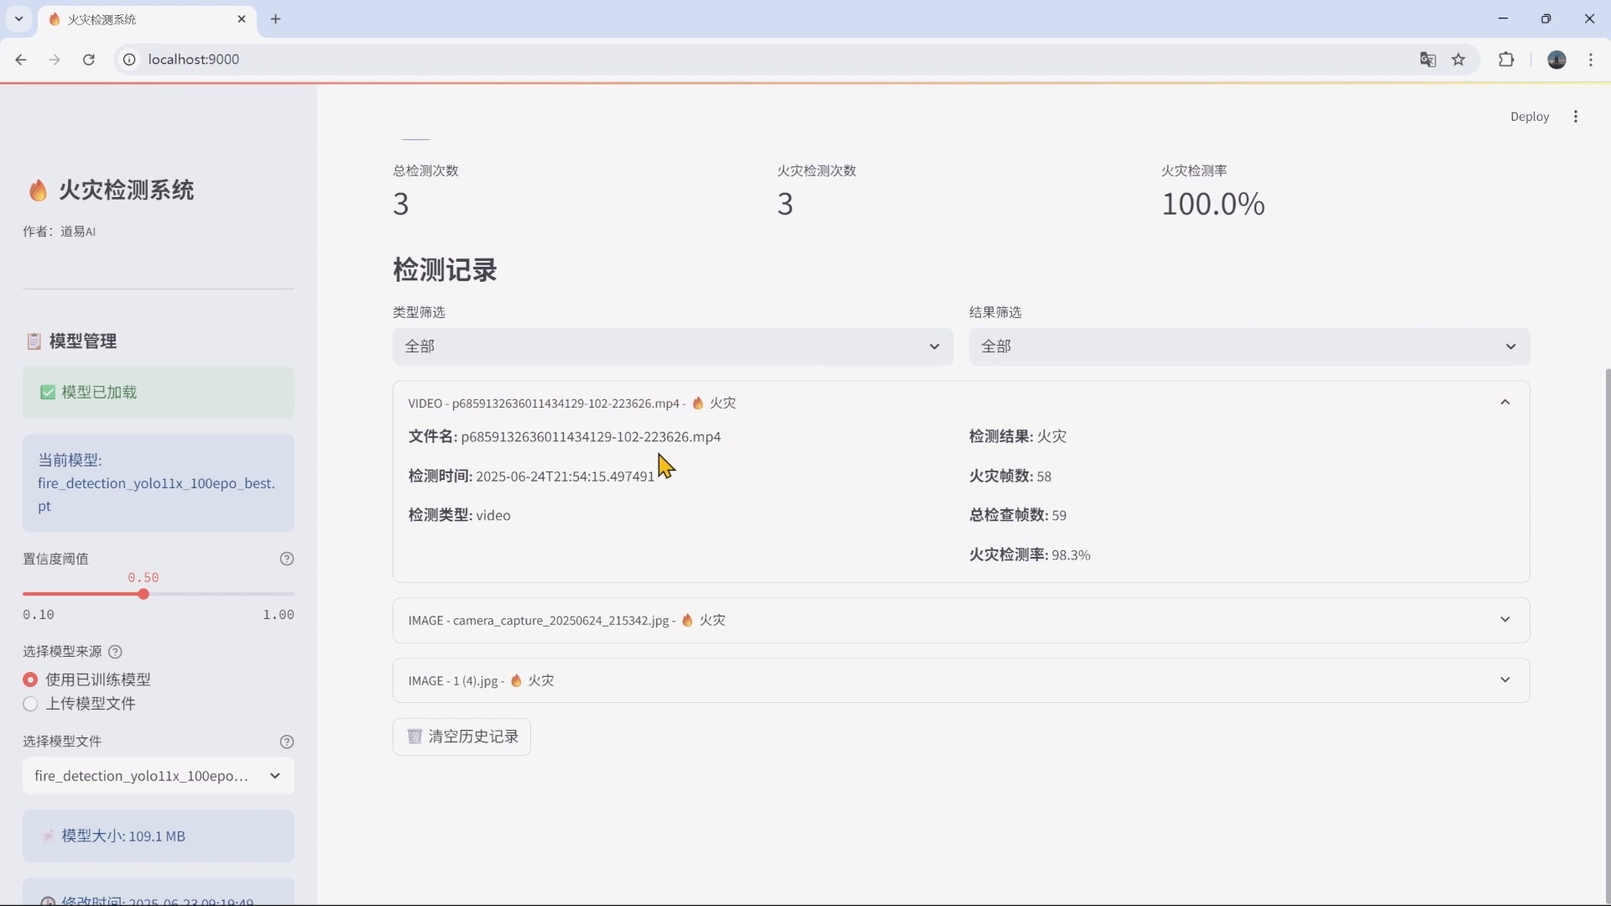Open Google Translate in the address bar

tap(1428, 60)
